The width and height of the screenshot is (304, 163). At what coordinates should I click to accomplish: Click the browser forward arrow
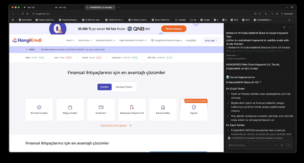[x=17, y=14]
